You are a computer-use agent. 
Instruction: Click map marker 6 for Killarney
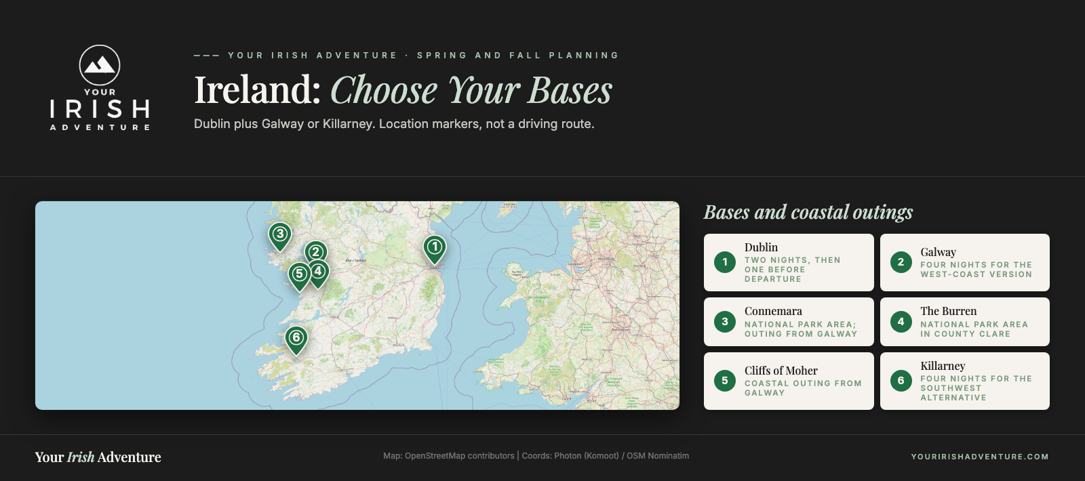click(x=296, y=339)
